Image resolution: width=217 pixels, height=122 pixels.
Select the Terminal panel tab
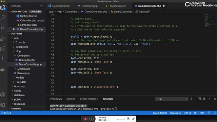[108, 99]
